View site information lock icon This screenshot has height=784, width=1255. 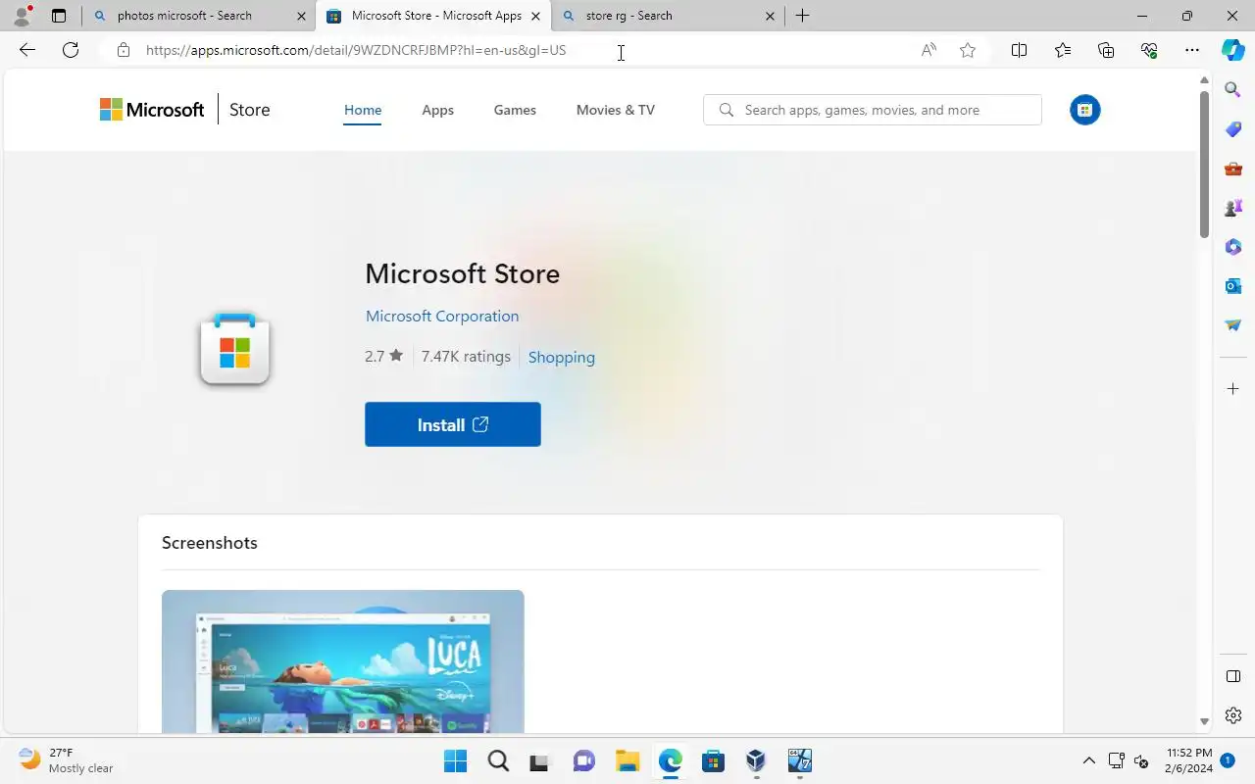click(124, 50)
